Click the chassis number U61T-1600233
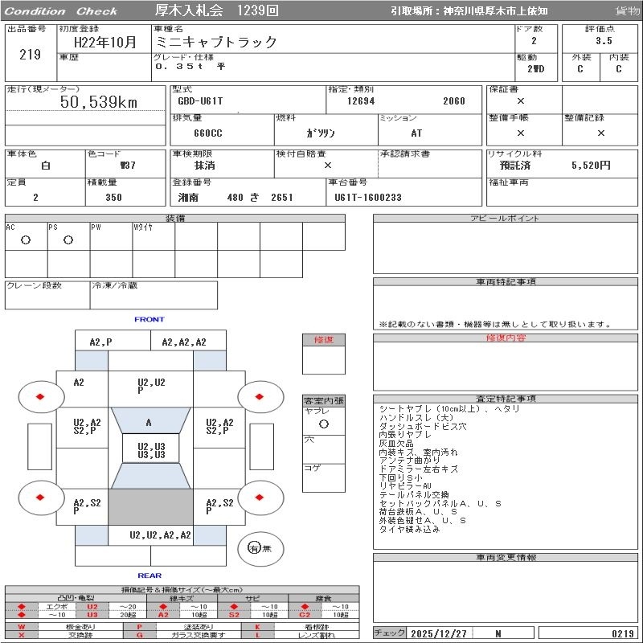Screen dimensions: 643x643 [x=368, y=198]
